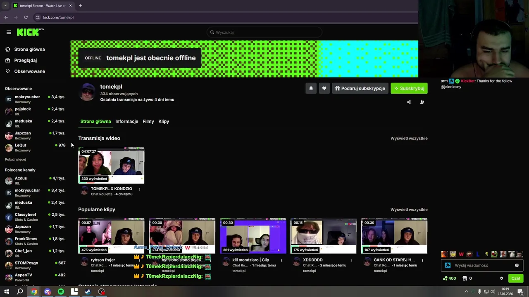Open the browser tab search dropdown arrow
The image size is (529, 297).
coord(5,5)
